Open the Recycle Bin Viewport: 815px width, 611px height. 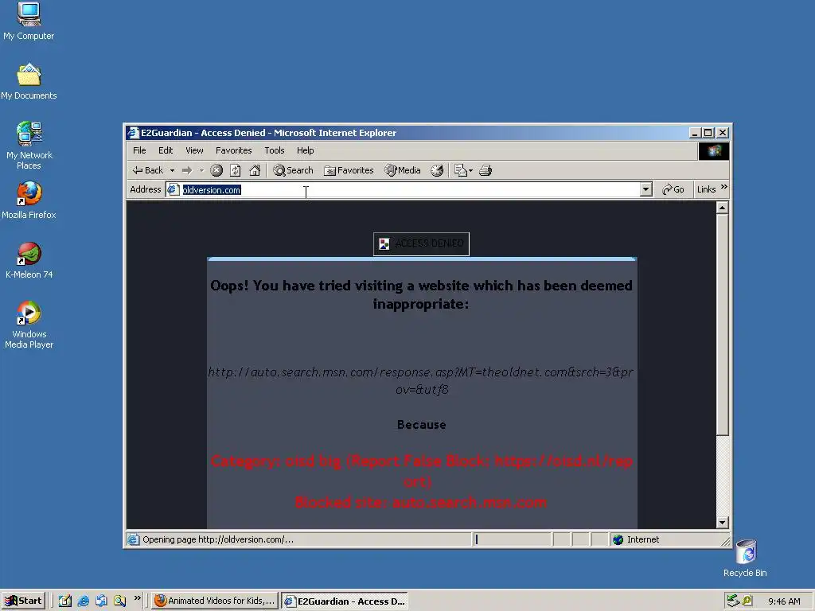pyautogui.click(x=745, y=558)
